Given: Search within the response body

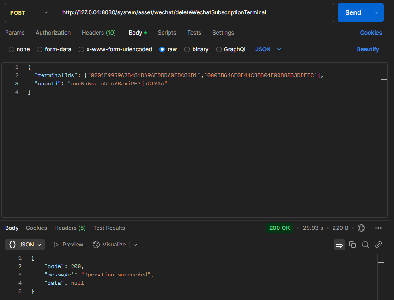Looking at the screenshot, I should [x=365, y=245].
